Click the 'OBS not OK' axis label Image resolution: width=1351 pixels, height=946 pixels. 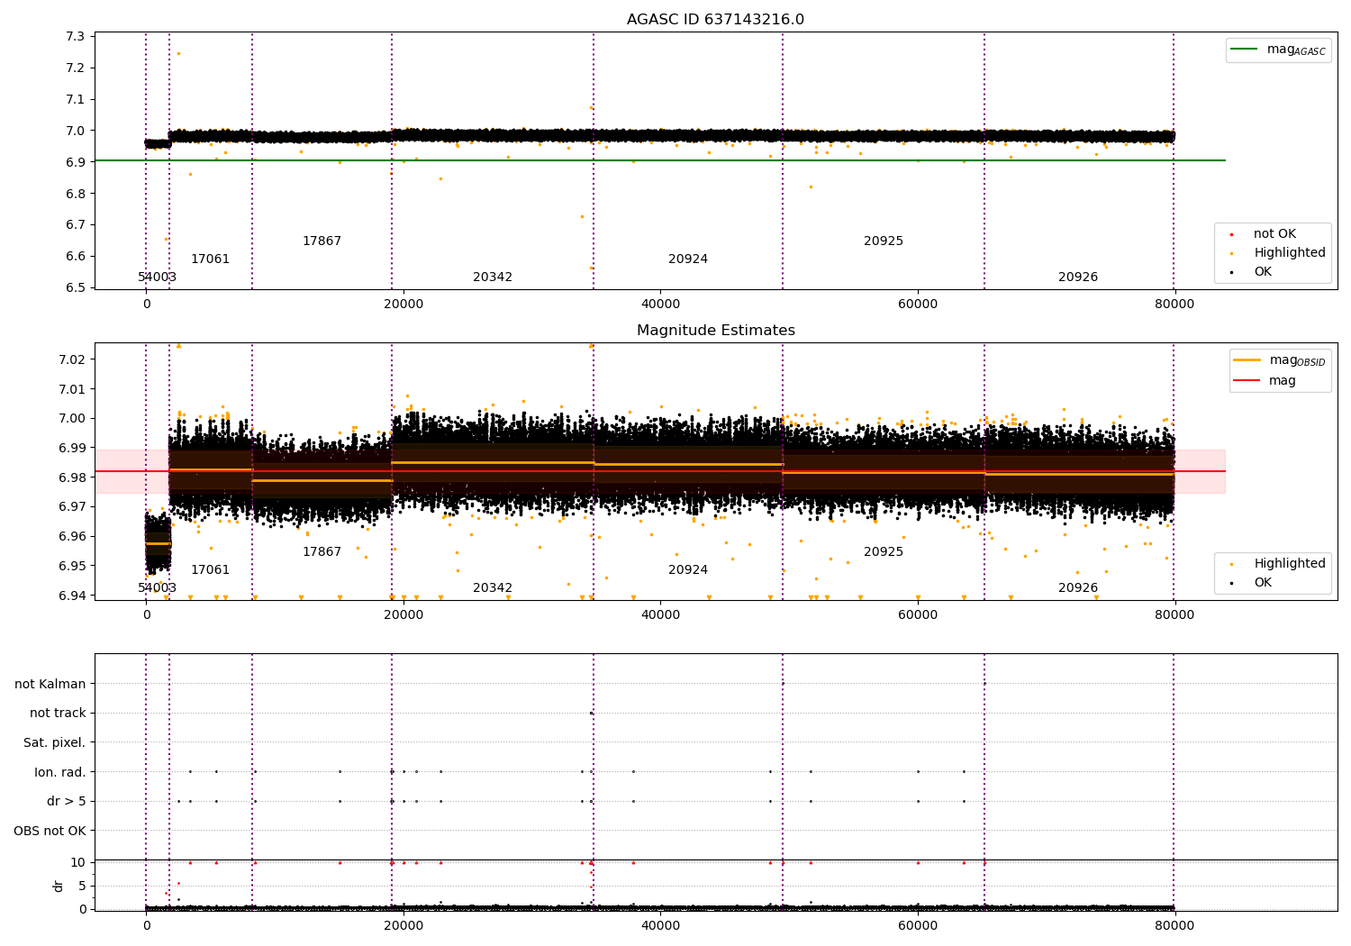click(x=50, y=831)
